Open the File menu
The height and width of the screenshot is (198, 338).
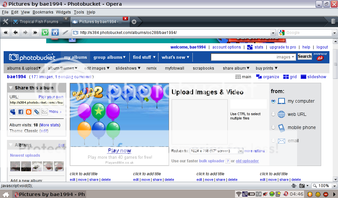point(5,12)
